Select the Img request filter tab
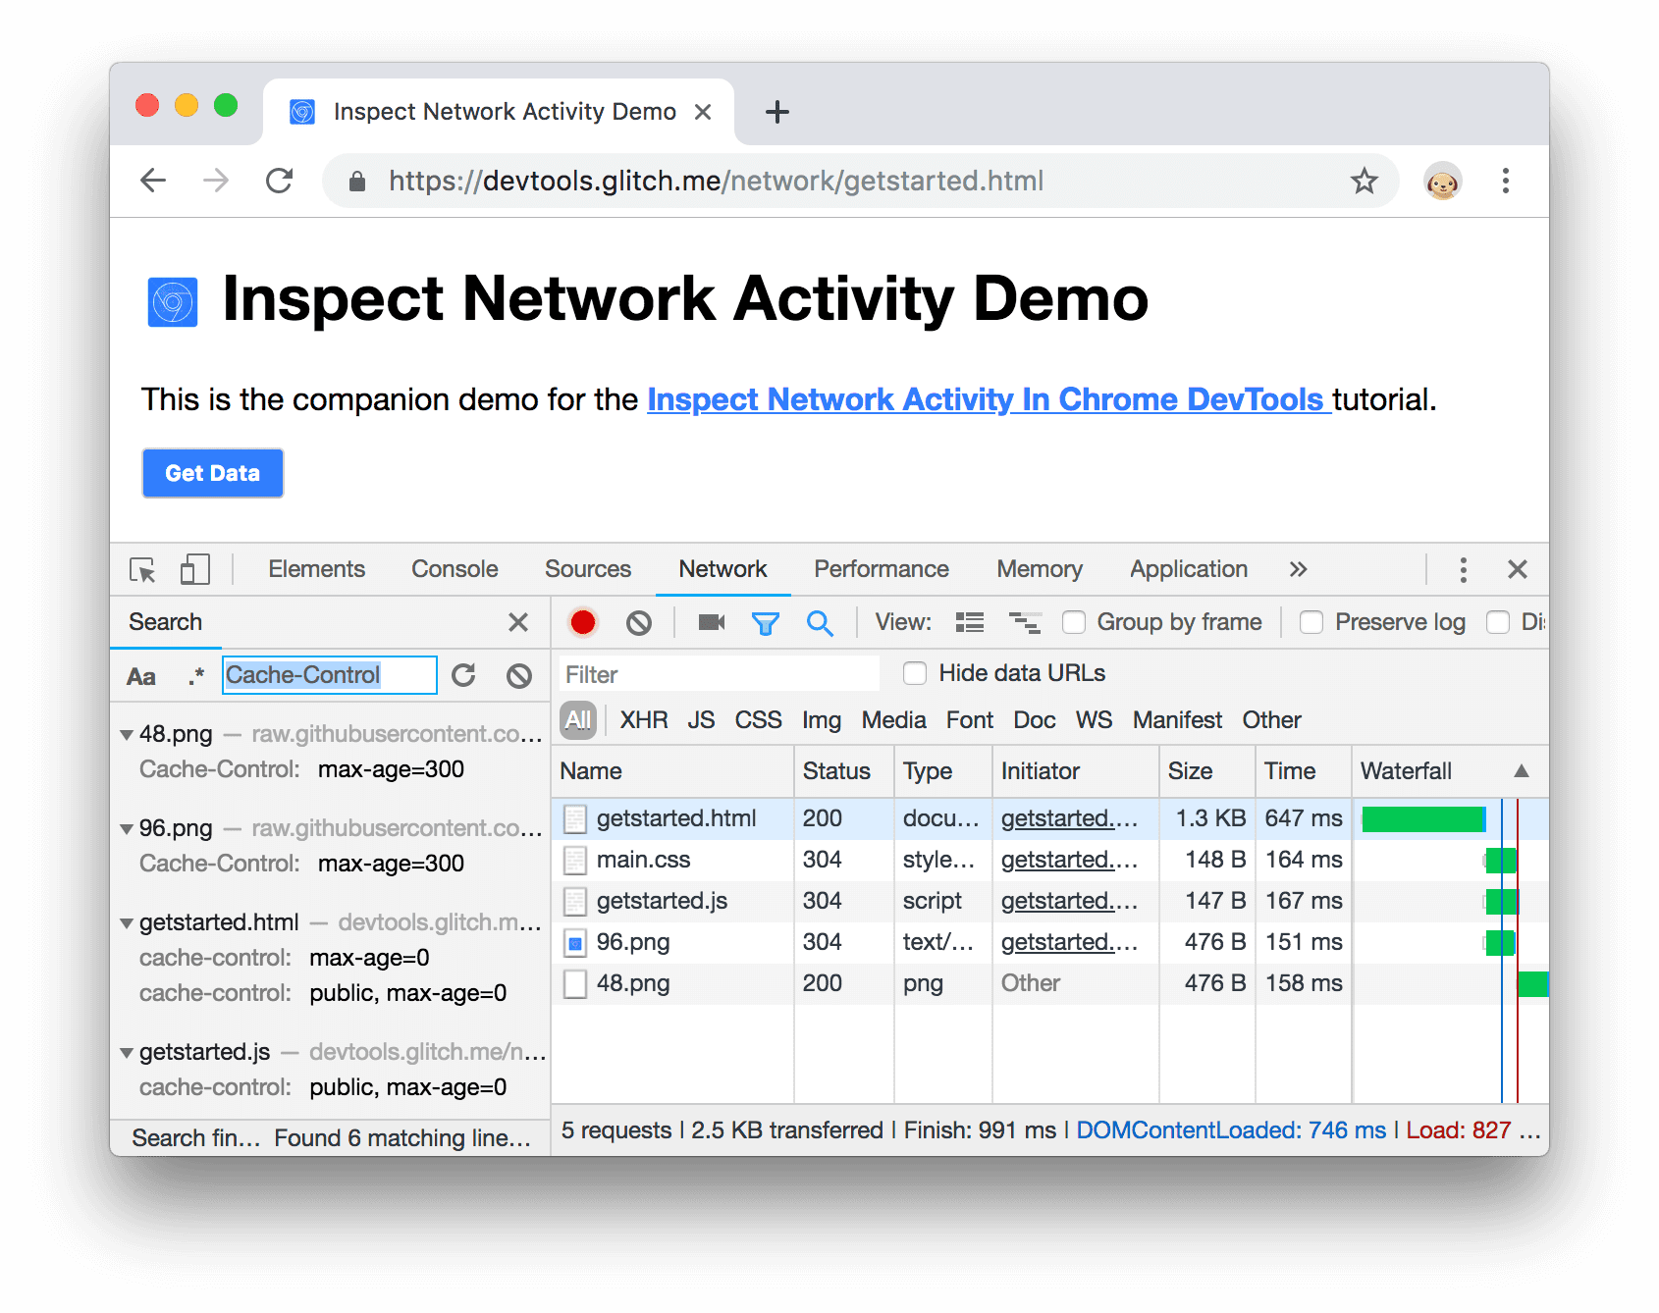This screenshot has width=1659, height=1313. pos(821,719)
